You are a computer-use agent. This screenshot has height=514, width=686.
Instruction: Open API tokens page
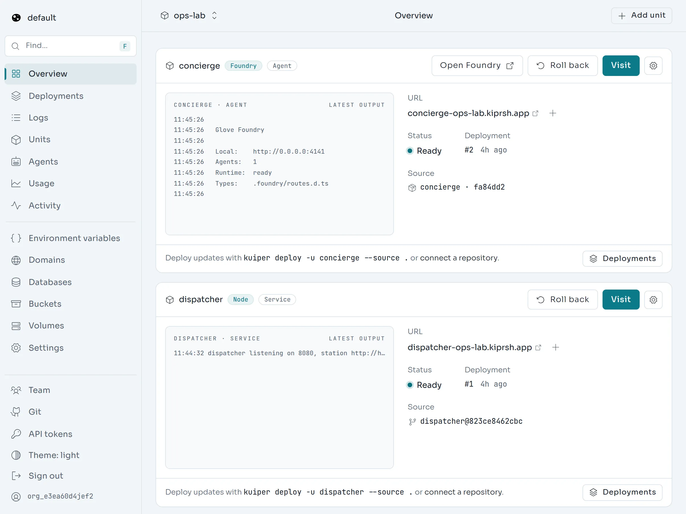pos(71,434)
